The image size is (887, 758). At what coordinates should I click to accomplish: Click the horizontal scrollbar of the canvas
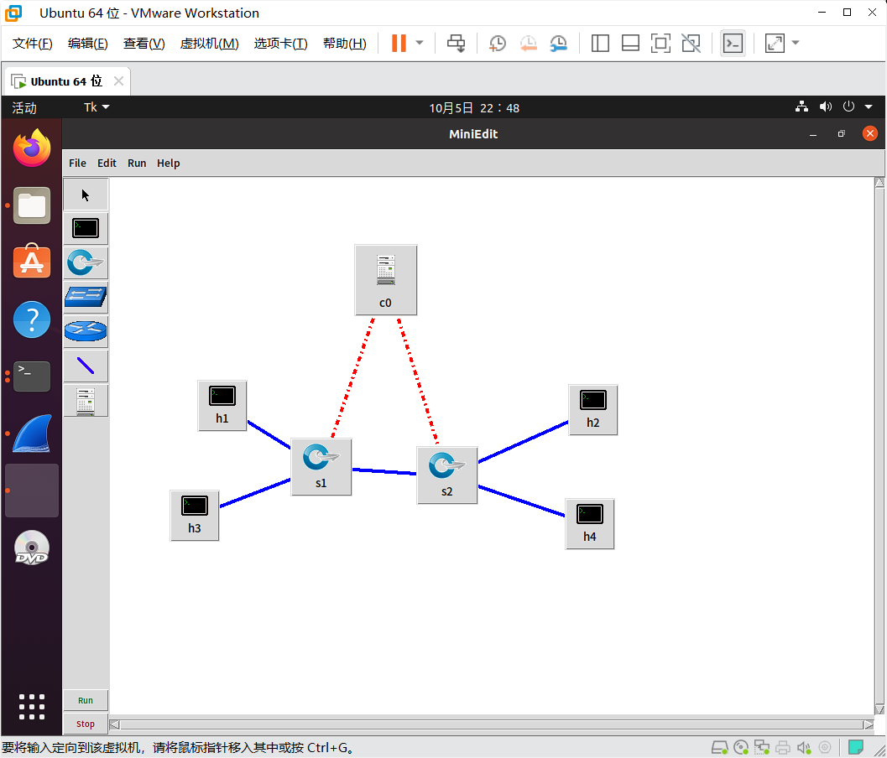491,724
